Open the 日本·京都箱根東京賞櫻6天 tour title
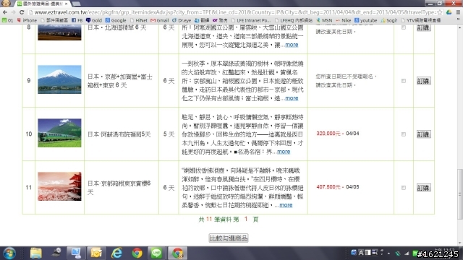Screen dimensions: 463x260 click(119, 188)
